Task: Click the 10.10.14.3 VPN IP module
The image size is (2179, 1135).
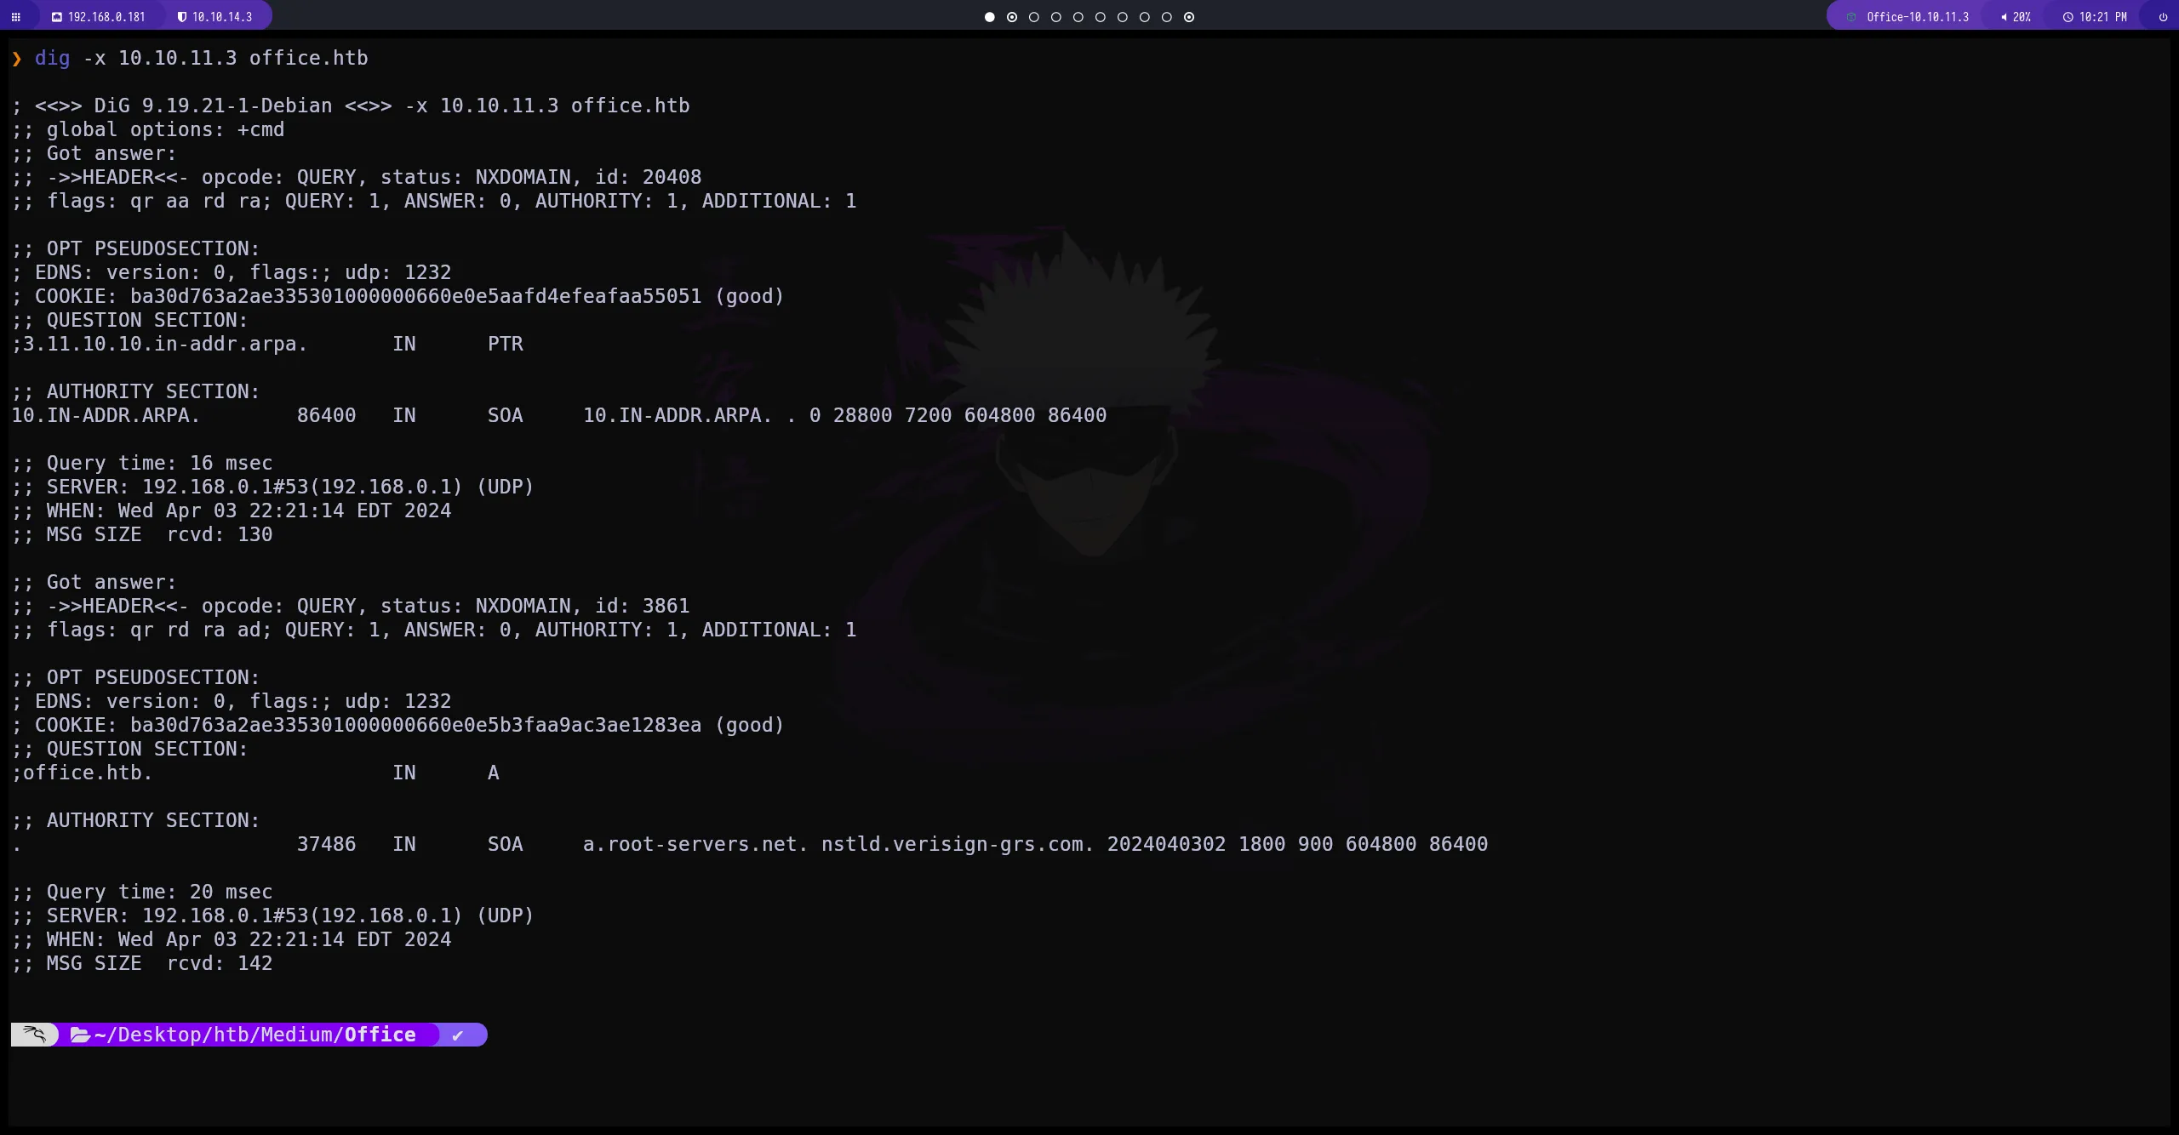Action: click(x=222, y=17)
